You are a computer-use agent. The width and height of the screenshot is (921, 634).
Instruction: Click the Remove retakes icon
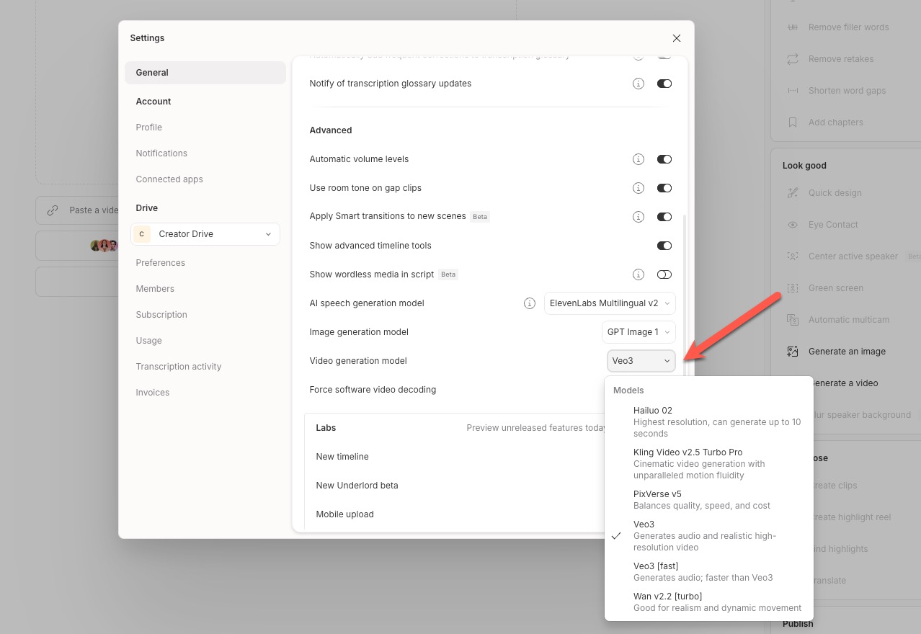point(793,59)
